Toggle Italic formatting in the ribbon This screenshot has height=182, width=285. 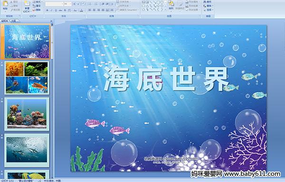pyautogui.click(x=51, y=10)
